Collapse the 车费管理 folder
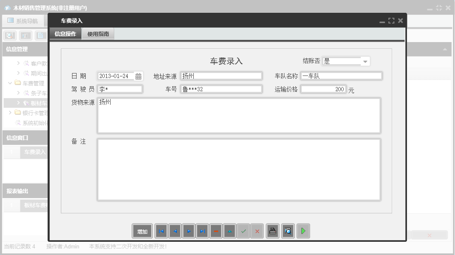Image resolution: width=455 pixels, height=255 pixels. (10, 83)
